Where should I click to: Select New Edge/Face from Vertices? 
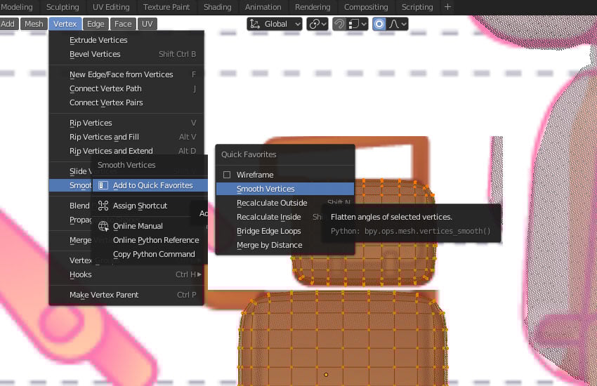pos(126,74)
